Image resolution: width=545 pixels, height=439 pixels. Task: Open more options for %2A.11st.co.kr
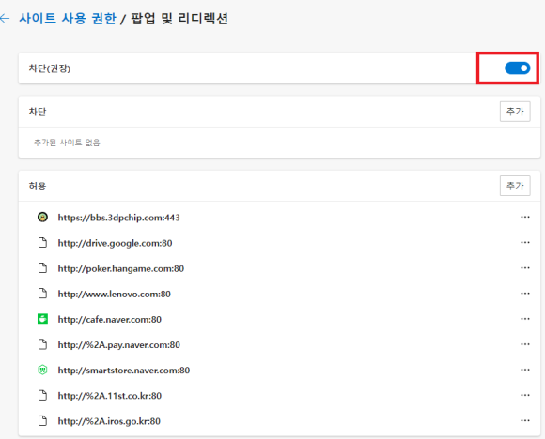(525, 395)
